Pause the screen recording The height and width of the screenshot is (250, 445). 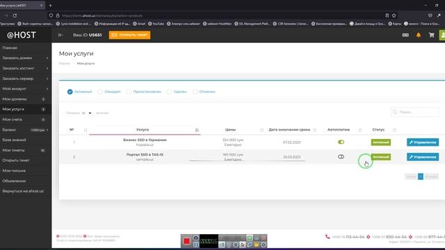(x=196, y=244)
